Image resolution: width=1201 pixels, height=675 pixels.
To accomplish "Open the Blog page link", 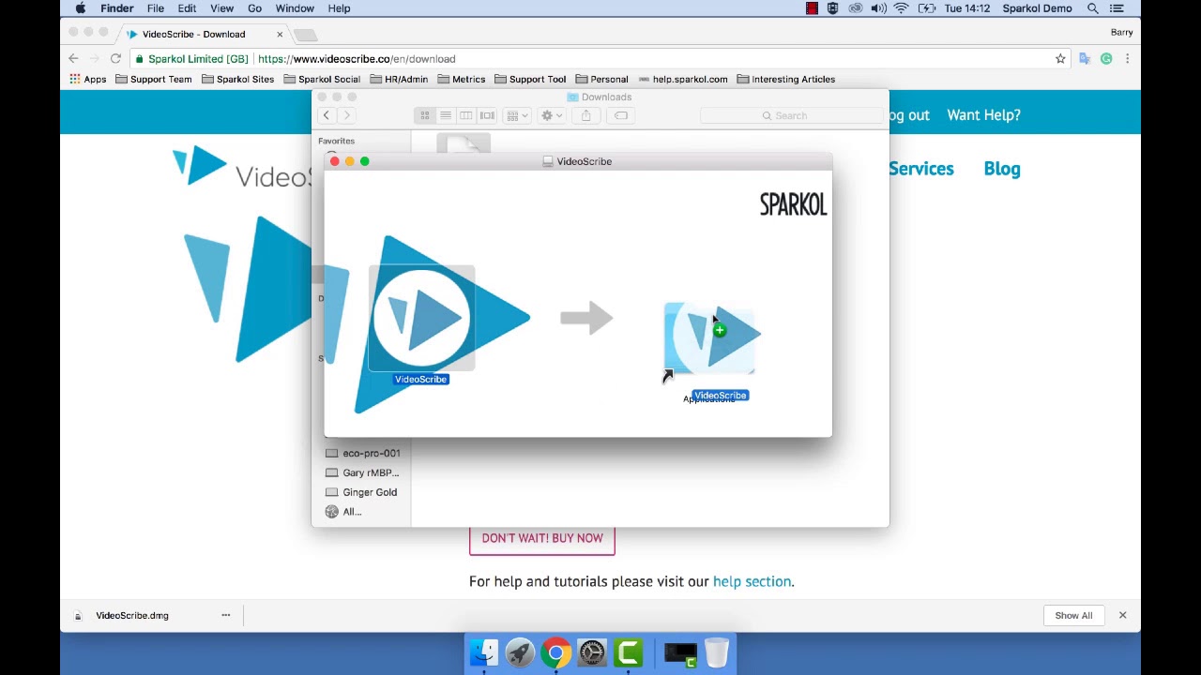I will pyautogui.click(x=1001, y=169).
